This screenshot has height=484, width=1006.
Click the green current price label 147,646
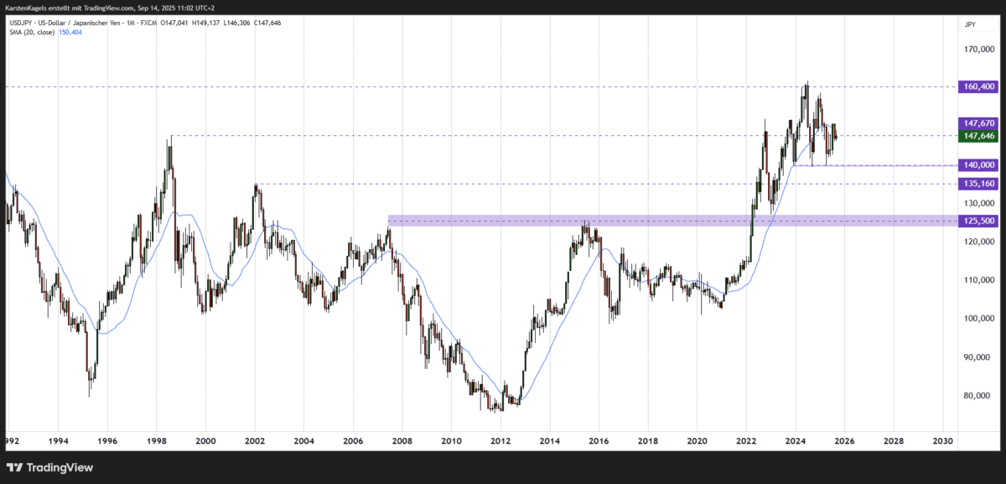pos(977,135)
